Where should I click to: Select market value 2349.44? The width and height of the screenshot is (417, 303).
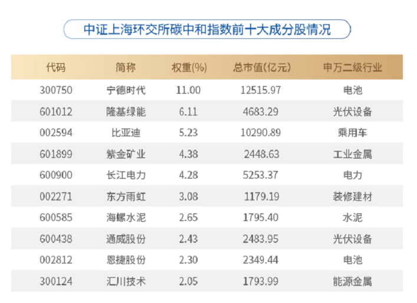pyautogui.click(x=261, y=260)
